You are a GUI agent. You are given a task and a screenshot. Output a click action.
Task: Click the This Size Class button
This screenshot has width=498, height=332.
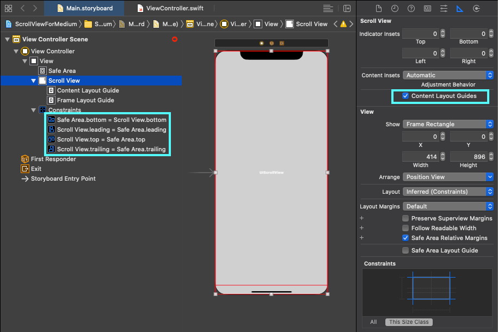point(408,322)
